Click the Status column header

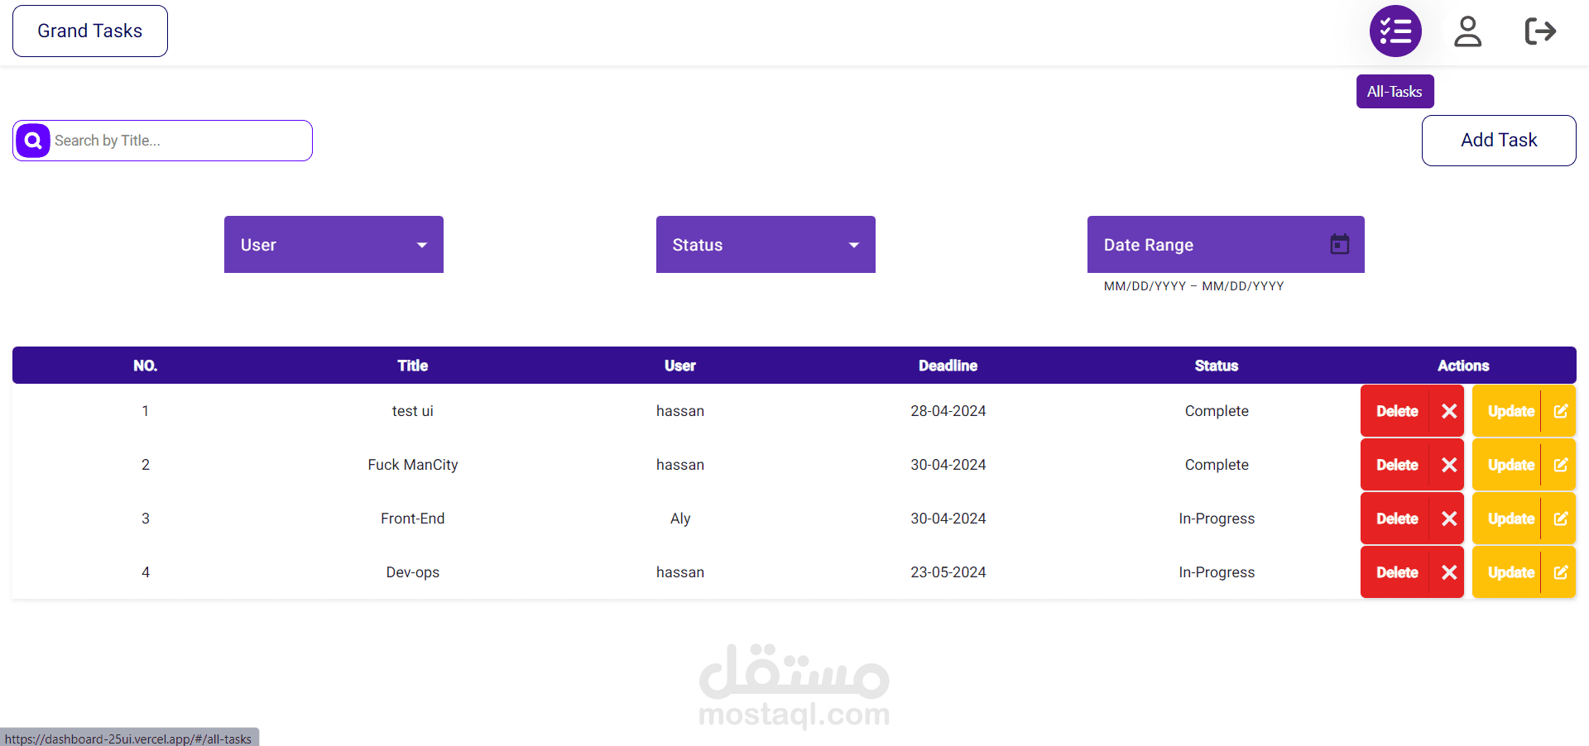1217,366
